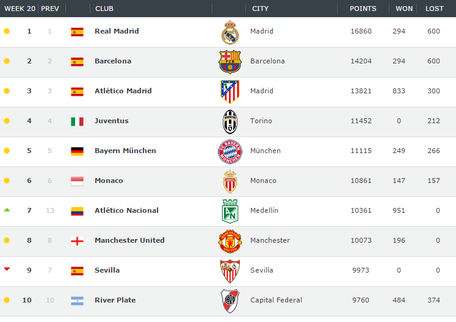This screenshot has width=456, height=322.
Task: Click the green up arrow for Atlético Nacional
Action: coord(7,210)
